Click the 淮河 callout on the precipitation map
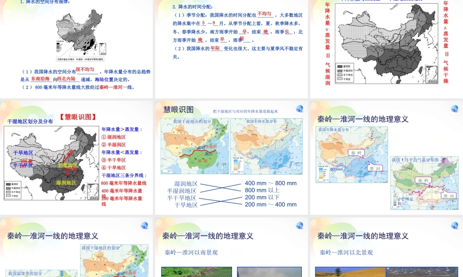Screen dimensions: 463x277 [375, 169]
